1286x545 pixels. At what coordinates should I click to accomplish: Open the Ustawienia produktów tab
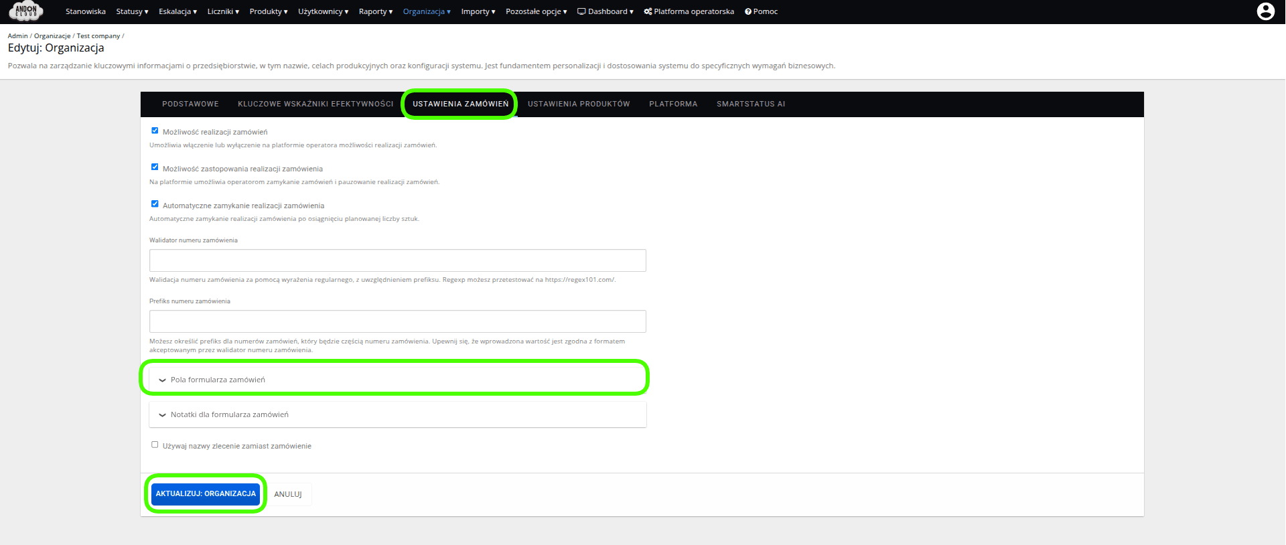pos(579,104)
